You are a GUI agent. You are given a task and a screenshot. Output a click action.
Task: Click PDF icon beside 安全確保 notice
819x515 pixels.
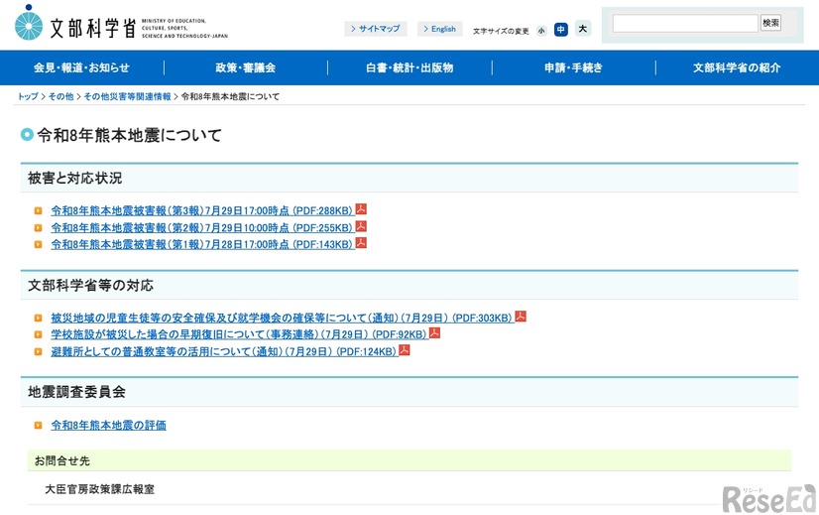coord(521,317)
